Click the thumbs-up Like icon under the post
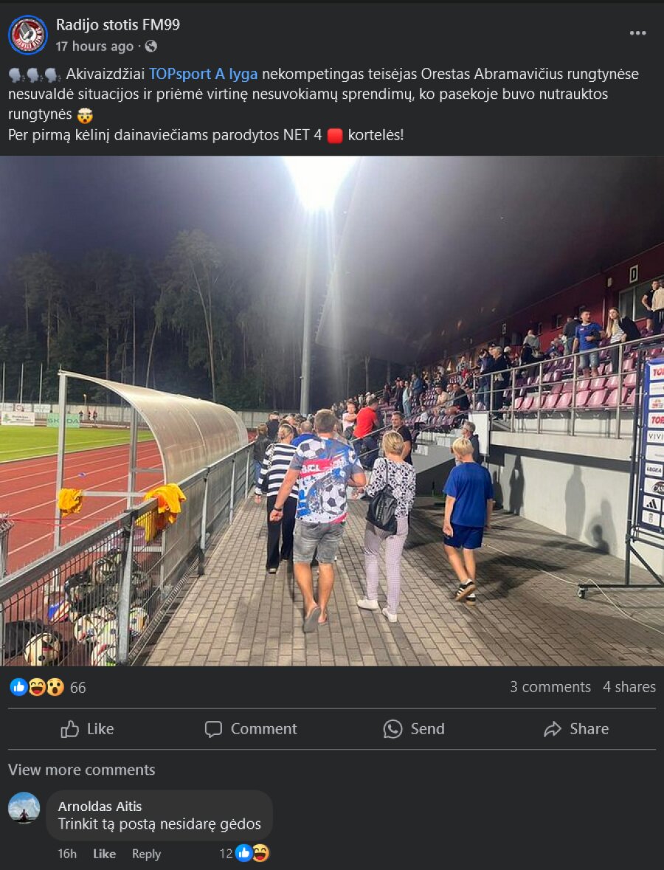The height and width of the screenshot is (870, 664). point(69,729)
